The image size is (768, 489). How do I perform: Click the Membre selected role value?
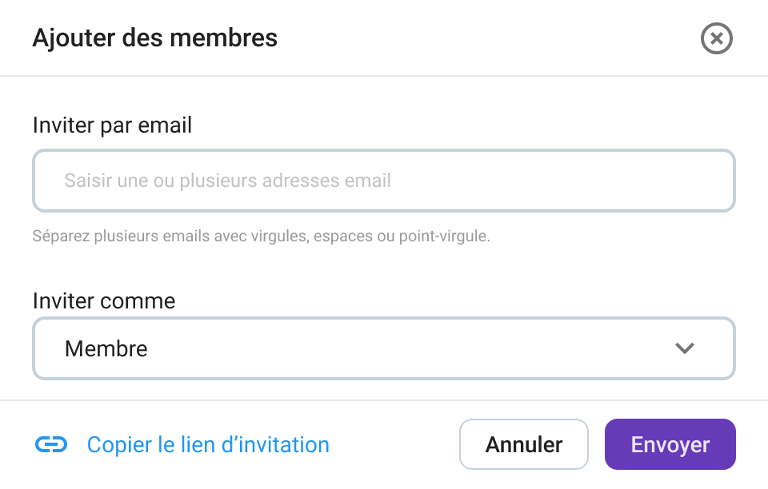pyautogui.click(x=106, y=348)
